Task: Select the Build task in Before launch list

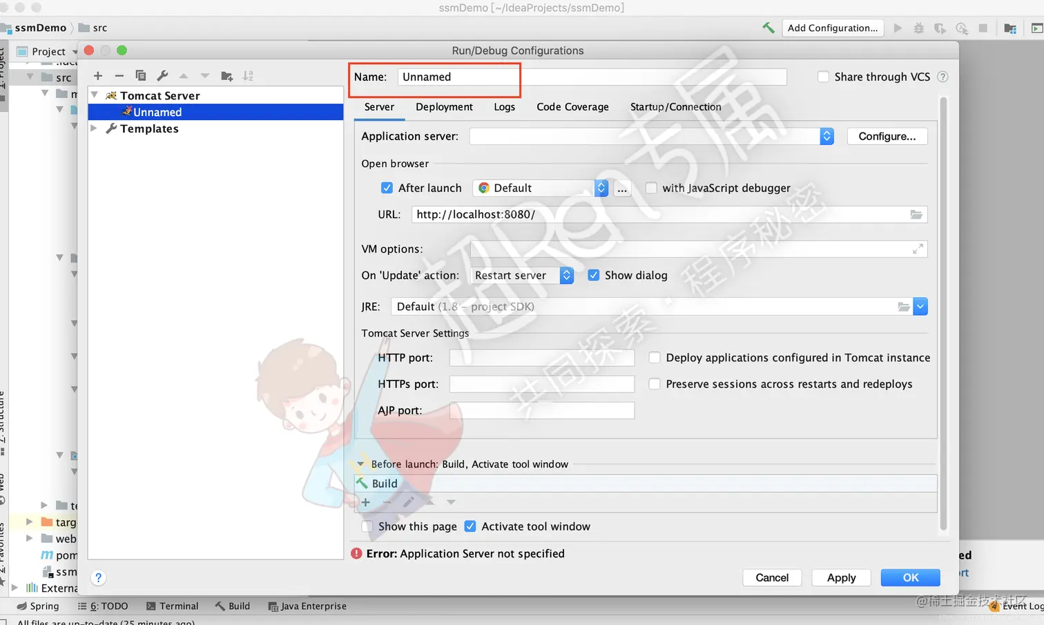Action: click(x=646, y=483)
